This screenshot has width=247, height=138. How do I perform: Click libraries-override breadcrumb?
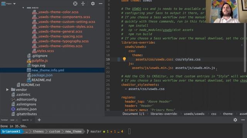(164, 114)
